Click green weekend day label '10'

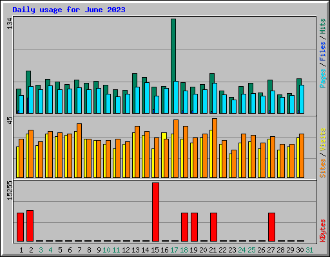[106, 250]
